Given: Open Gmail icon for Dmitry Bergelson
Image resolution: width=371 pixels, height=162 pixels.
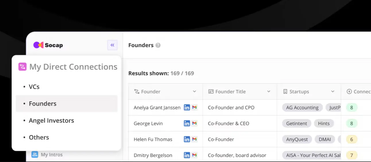Looking at the screenshot, I should click(x=194, y=155).
